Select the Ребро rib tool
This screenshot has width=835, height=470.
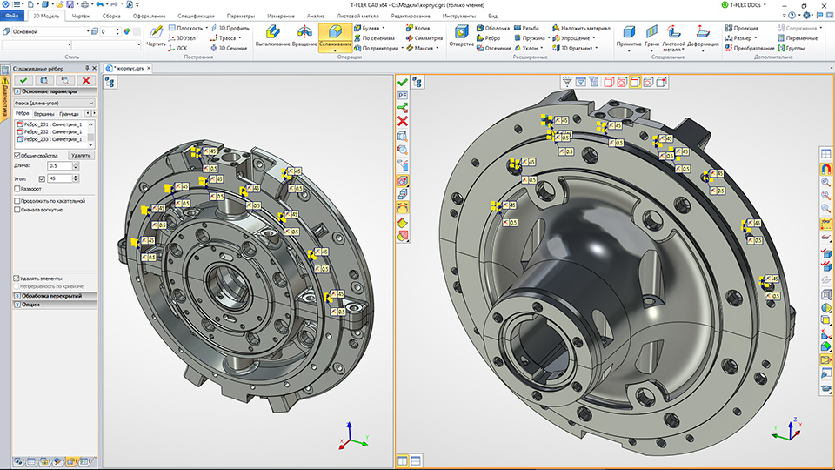point(488,37)
